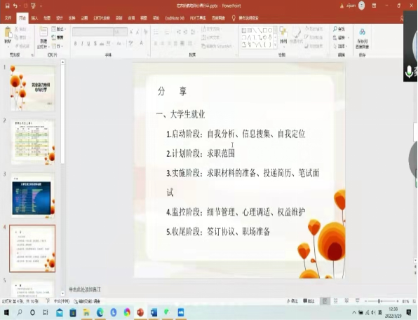Switch to the Insert tab

click(x=34, y=18)
